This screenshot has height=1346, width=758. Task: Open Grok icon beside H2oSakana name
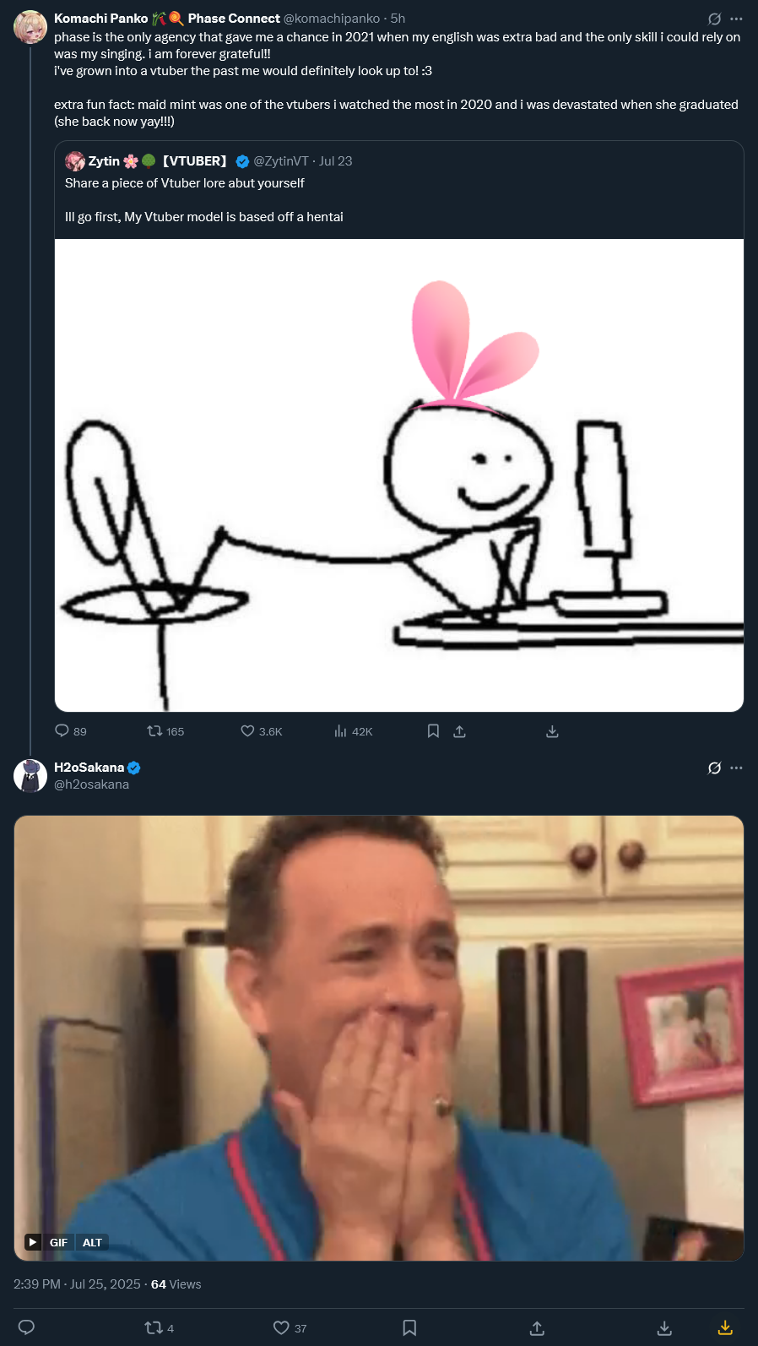pyautogui.click(x=714, y=768)
